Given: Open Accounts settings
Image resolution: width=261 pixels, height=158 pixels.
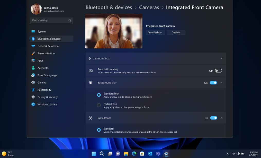Looking at the screenshot, I should 43,68.
